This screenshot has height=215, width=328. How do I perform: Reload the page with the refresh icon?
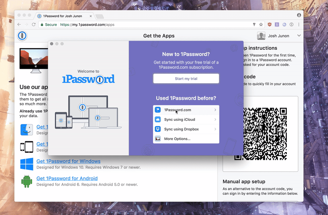click(x=34, y=24)
